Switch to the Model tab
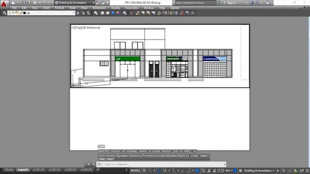Image resolution: width=310 pixels, height=174 pixels. pyautogui.click(x=9, y=170)
